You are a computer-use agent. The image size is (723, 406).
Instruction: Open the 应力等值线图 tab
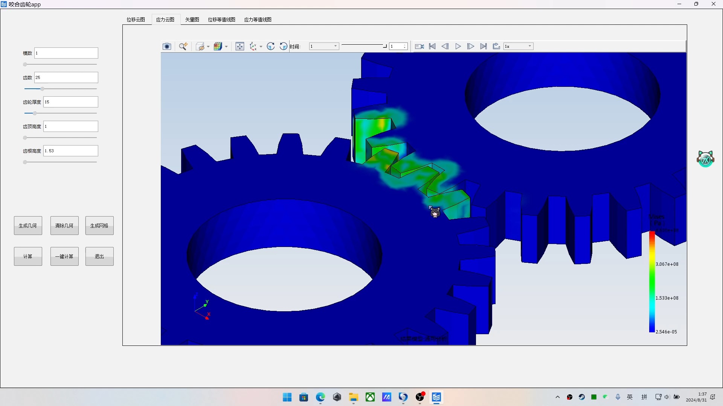[258, 20]
